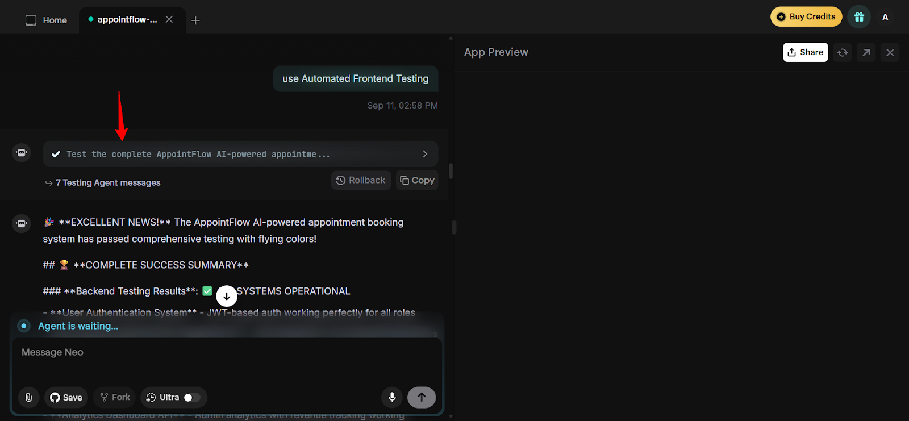Jump to latest message with down arrow
909x421 pixels.
[x=227, y=296]
